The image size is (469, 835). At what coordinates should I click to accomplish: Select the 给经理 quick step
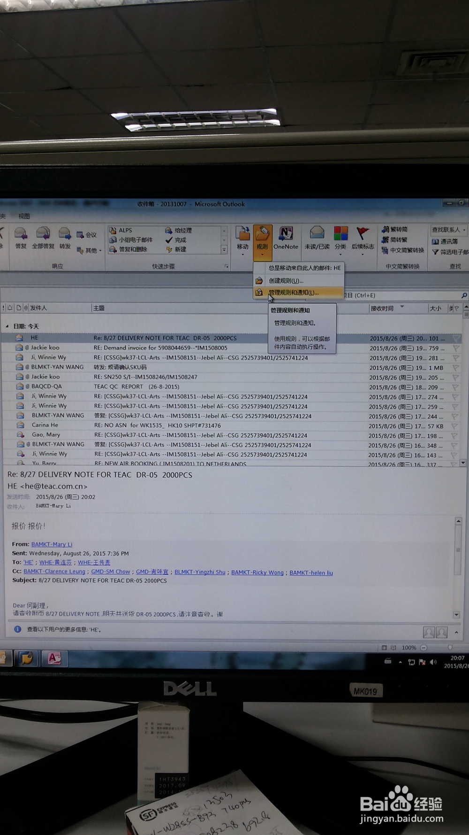[178, 230]
